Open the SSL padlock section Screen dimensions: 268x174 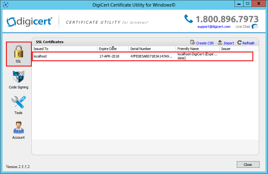coord(18,53)
